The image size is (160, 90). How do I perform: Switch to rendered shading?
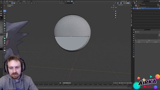pyautogui.click(x=130, y=3)
